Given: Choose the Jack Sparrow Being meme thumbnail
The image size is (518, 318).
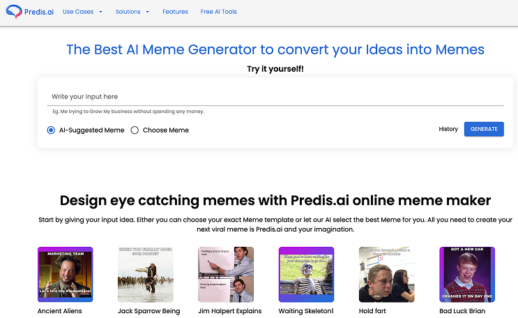Looking at the screenshot, I should (146, 274).
